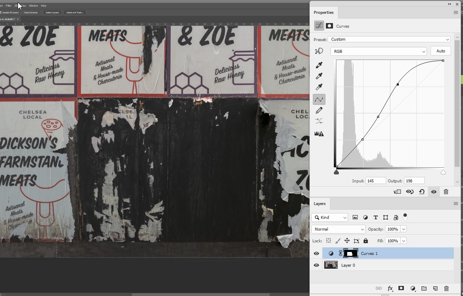This screenshot has height=296, width=463.
Task: Select the Curves adjustment icon in Properties
Action: [x=319, y=26]
